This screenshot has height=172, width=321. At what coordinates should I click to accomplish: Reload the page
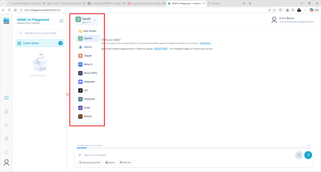pyautogui.click(x=9, y=10)
